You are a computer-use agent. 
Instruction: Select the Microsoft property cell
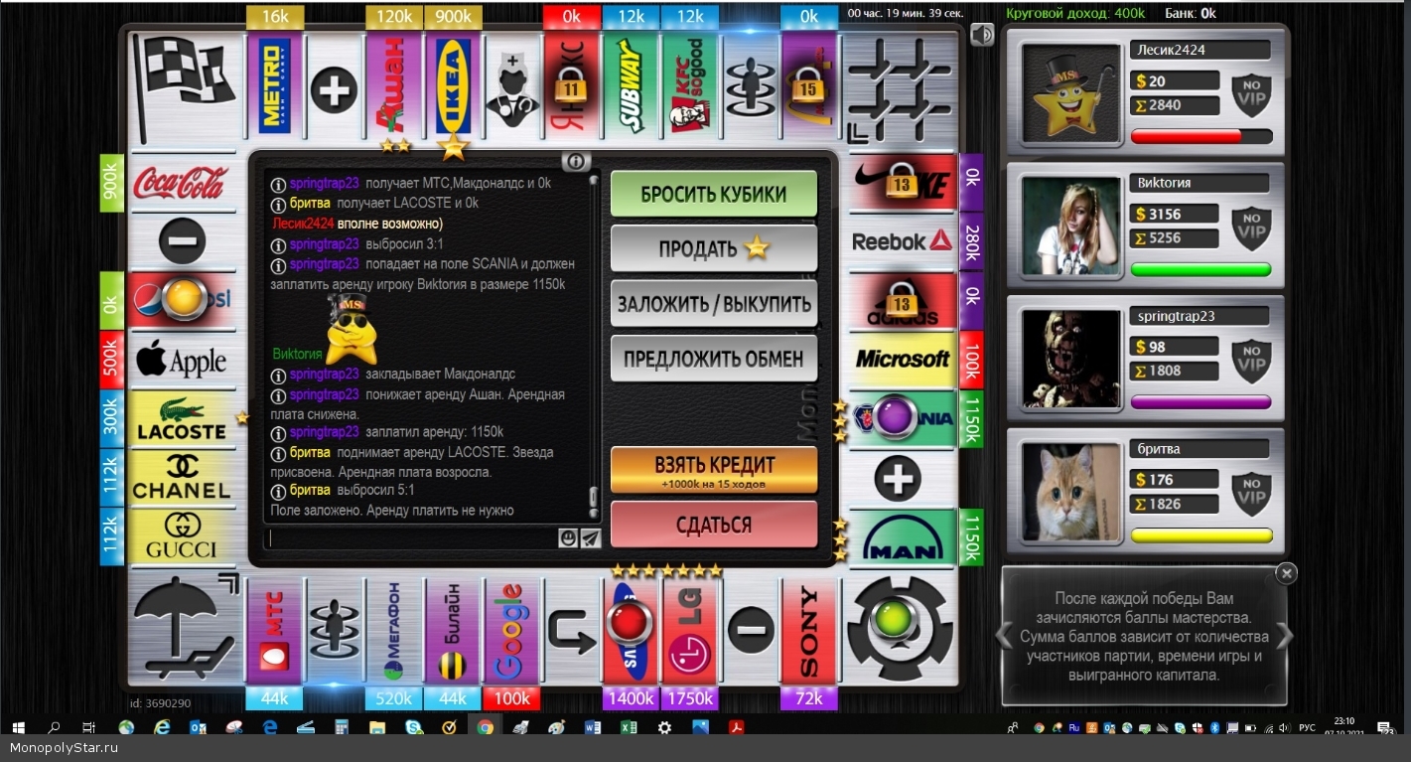pyautogui.click(x=902, y=360)
